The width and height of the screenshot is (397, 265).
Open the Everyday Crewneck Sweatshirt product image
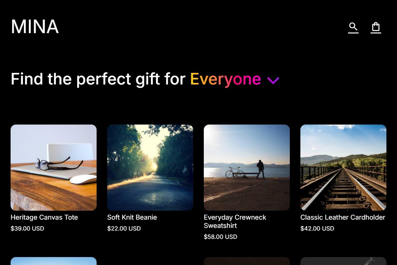(x=247, y=168)
